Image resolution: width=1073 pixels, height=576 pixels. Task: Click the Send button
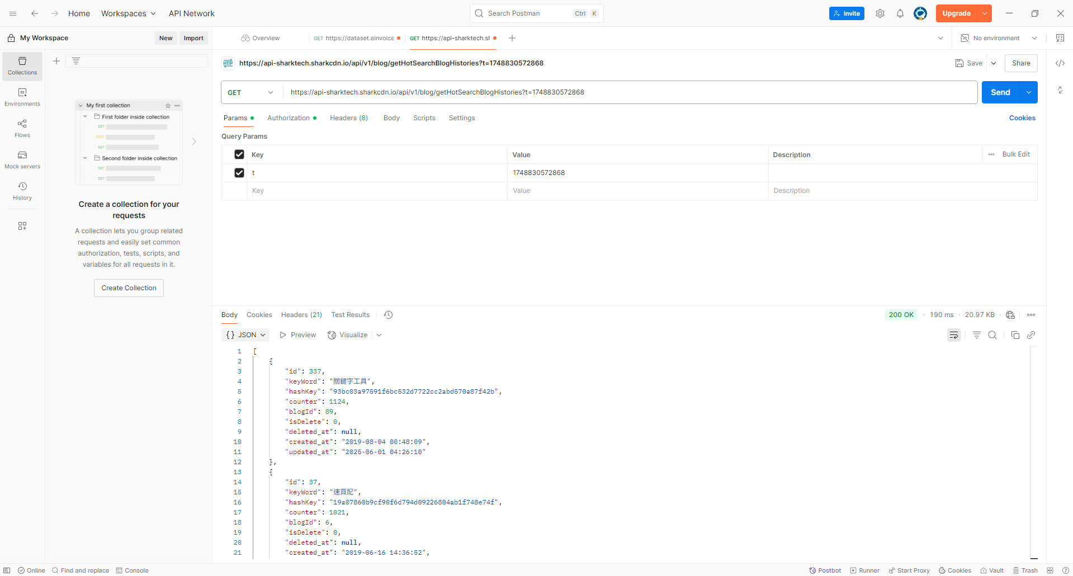pyautogui.click(x=1001, y=92)
